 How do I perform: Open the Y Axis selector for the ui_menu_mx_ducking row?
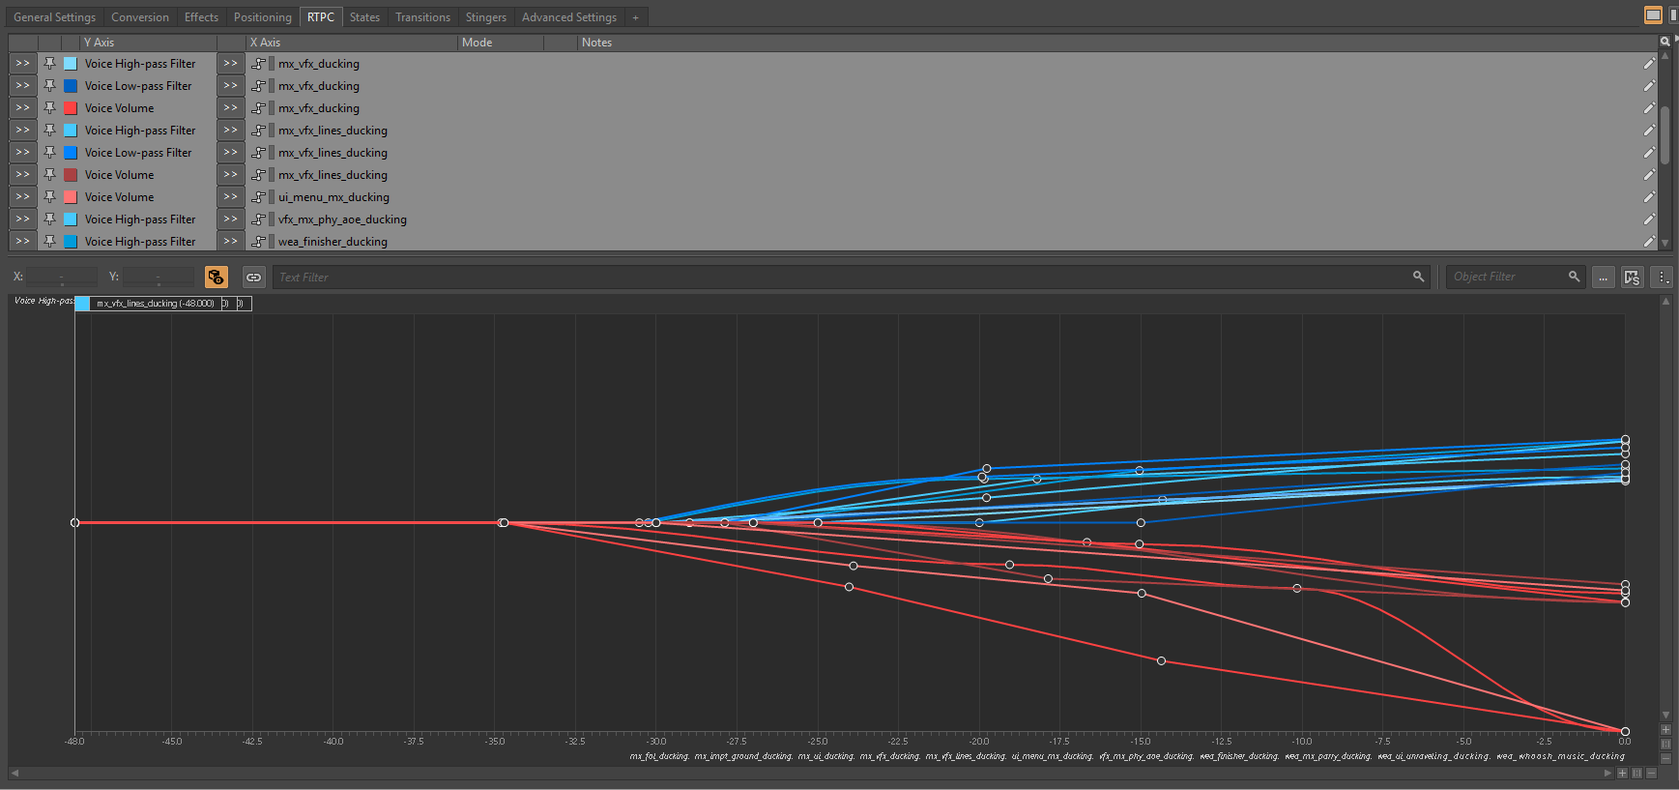(22, 197)
